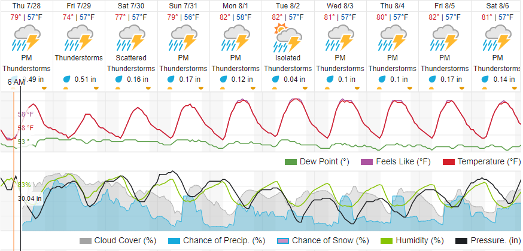
Task: Toggle the Cloud Cover legend series
Action: point(117,240)
